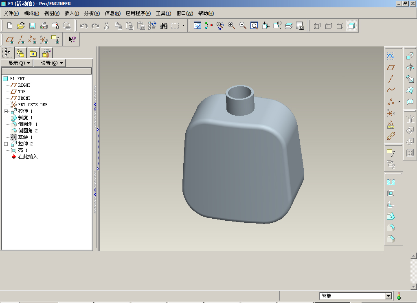Select the Datum Plane tool

(391, 68)
